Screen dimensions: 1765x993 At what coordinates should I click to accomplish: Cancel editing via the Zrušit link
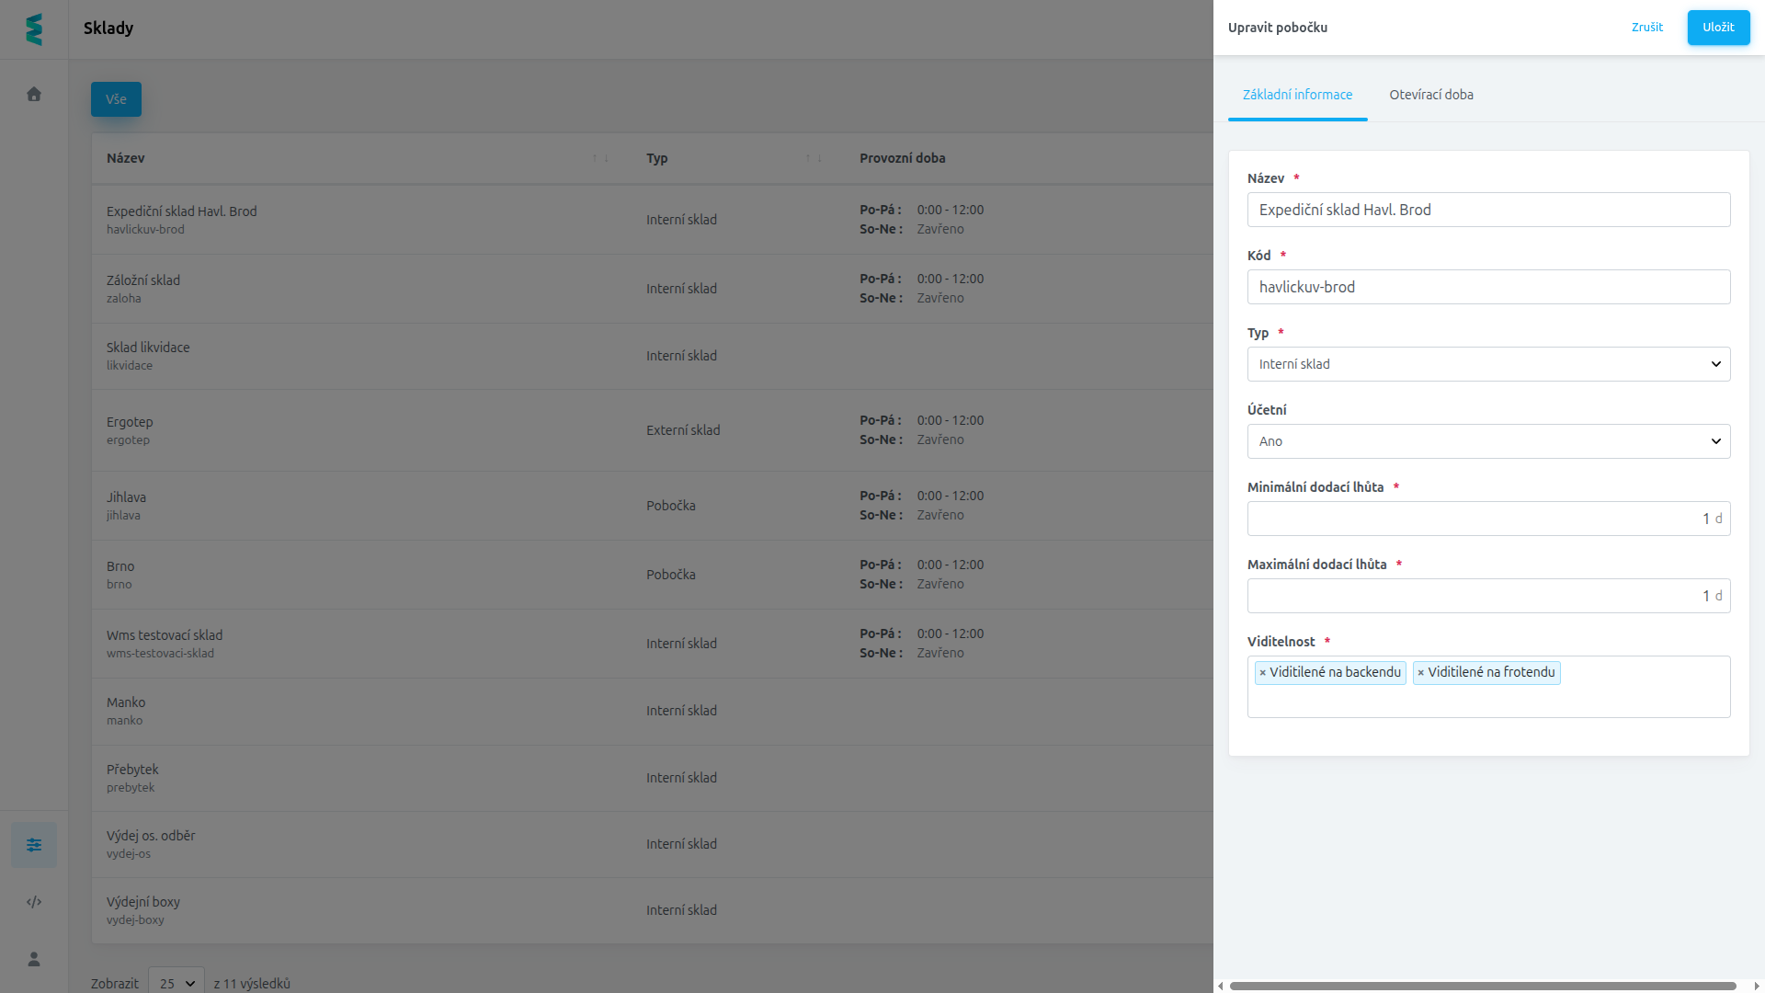[x=1647, y=28]
